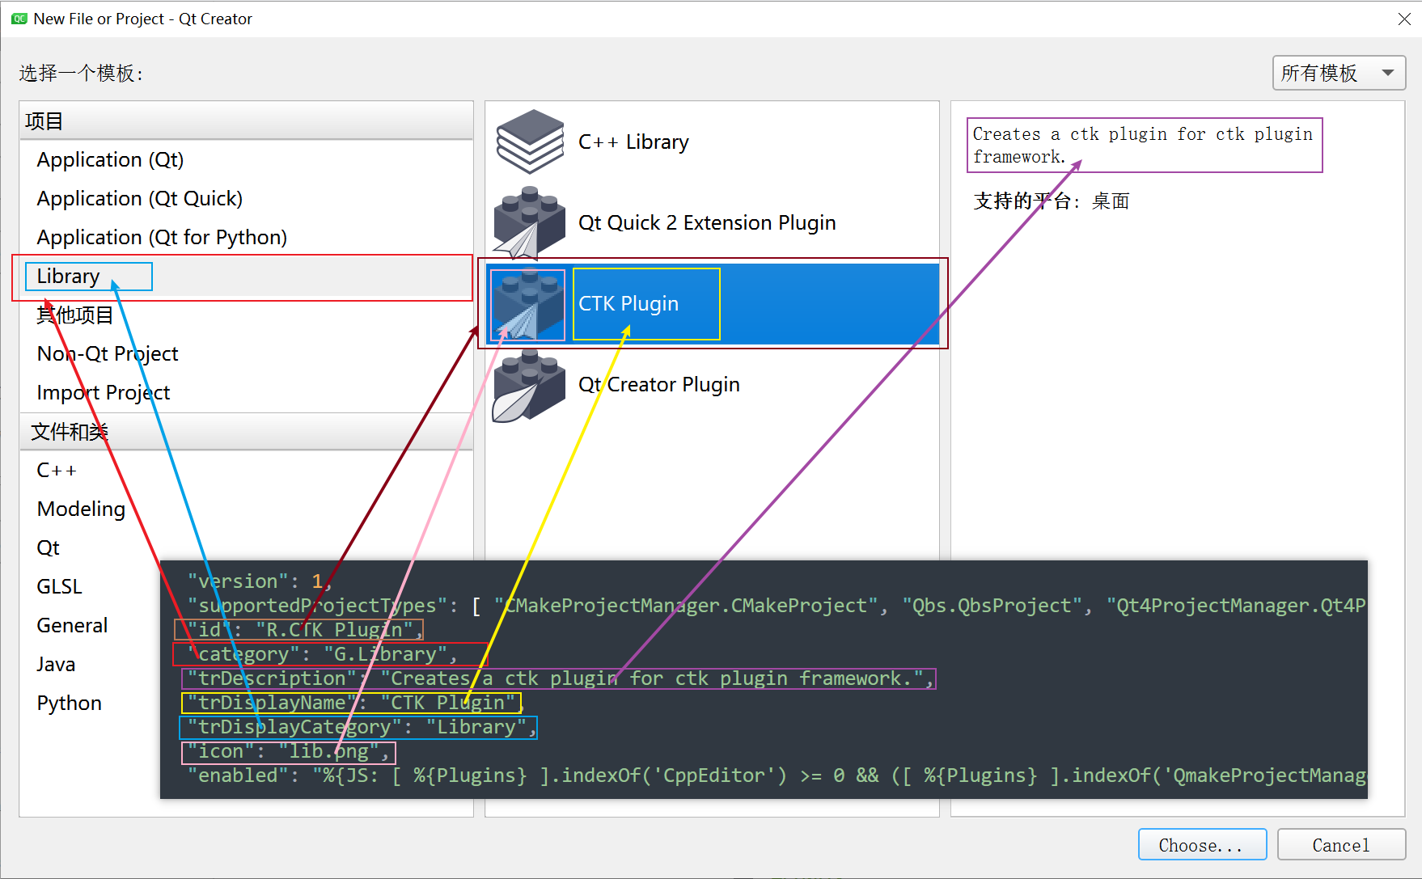1422x879 pixels.
Task: Click the Qt Creator Plugin icon
Action: click(x=528, y=386)
